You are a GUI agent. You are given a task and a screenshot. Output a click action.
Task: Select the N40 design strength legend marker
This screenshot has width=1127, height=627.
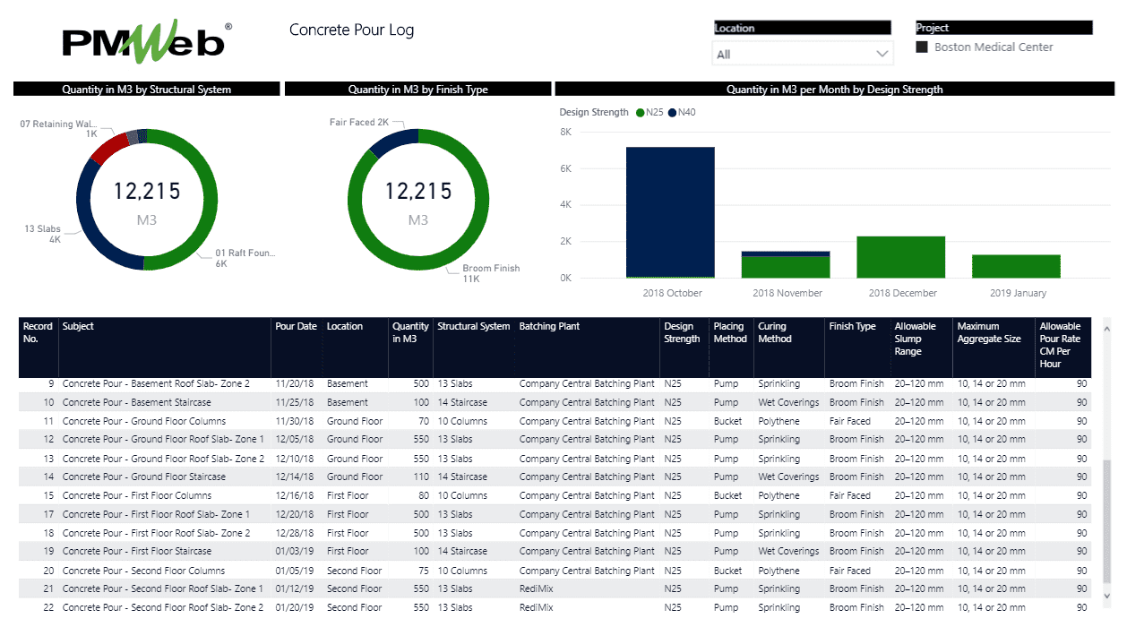pos(672,113)
